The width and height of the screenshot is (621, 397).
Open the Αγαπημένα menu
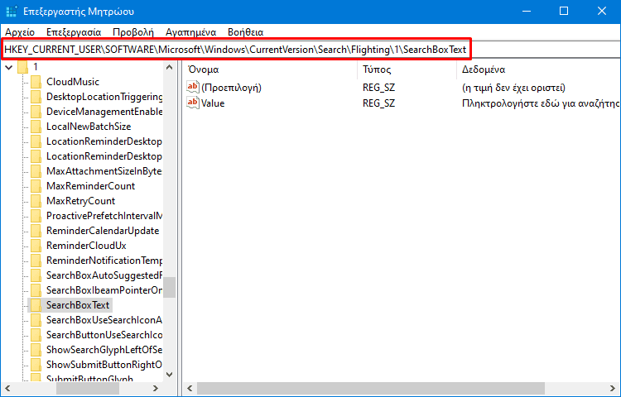click(191, 32)
